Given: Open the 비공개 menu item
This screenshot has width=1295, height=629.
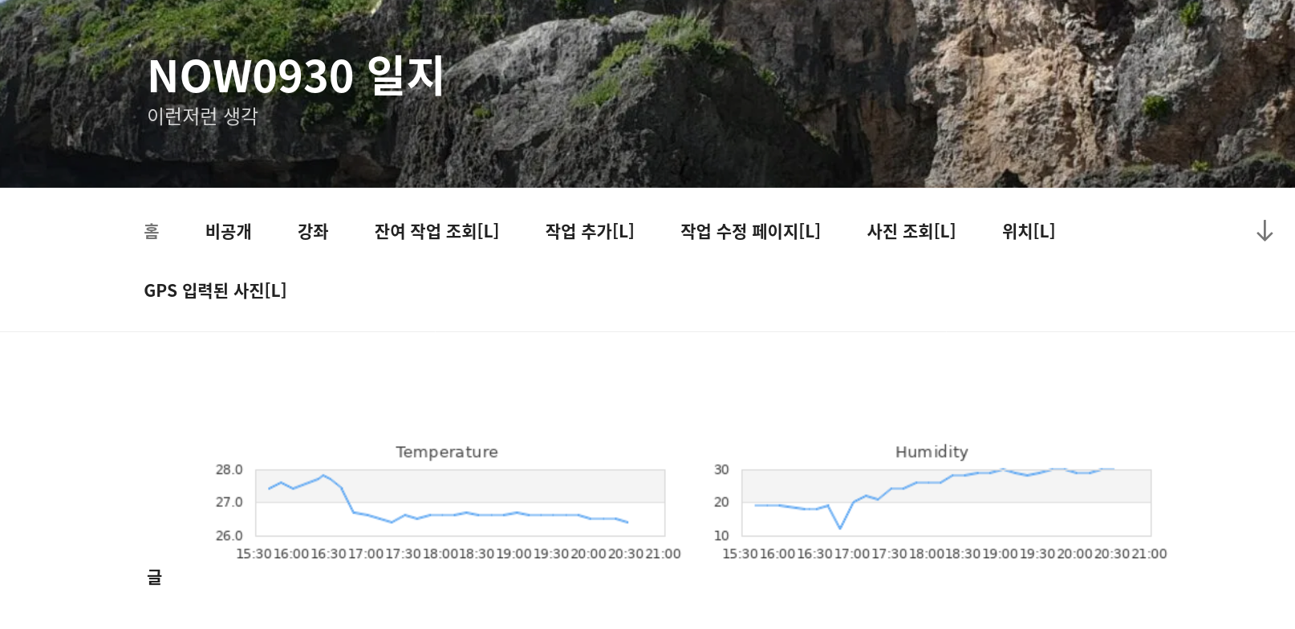Looking at the screenshot, I should click(x=228, y=232).
